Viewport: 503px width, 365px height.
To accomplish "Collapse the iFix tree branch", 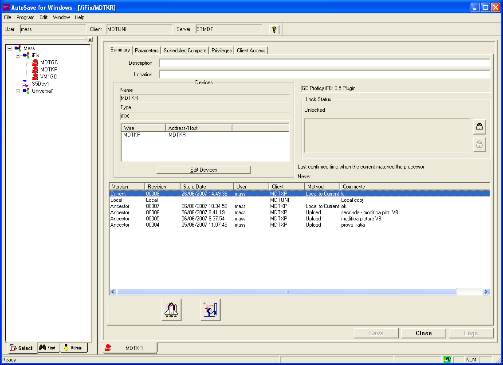I will [18, 55].
